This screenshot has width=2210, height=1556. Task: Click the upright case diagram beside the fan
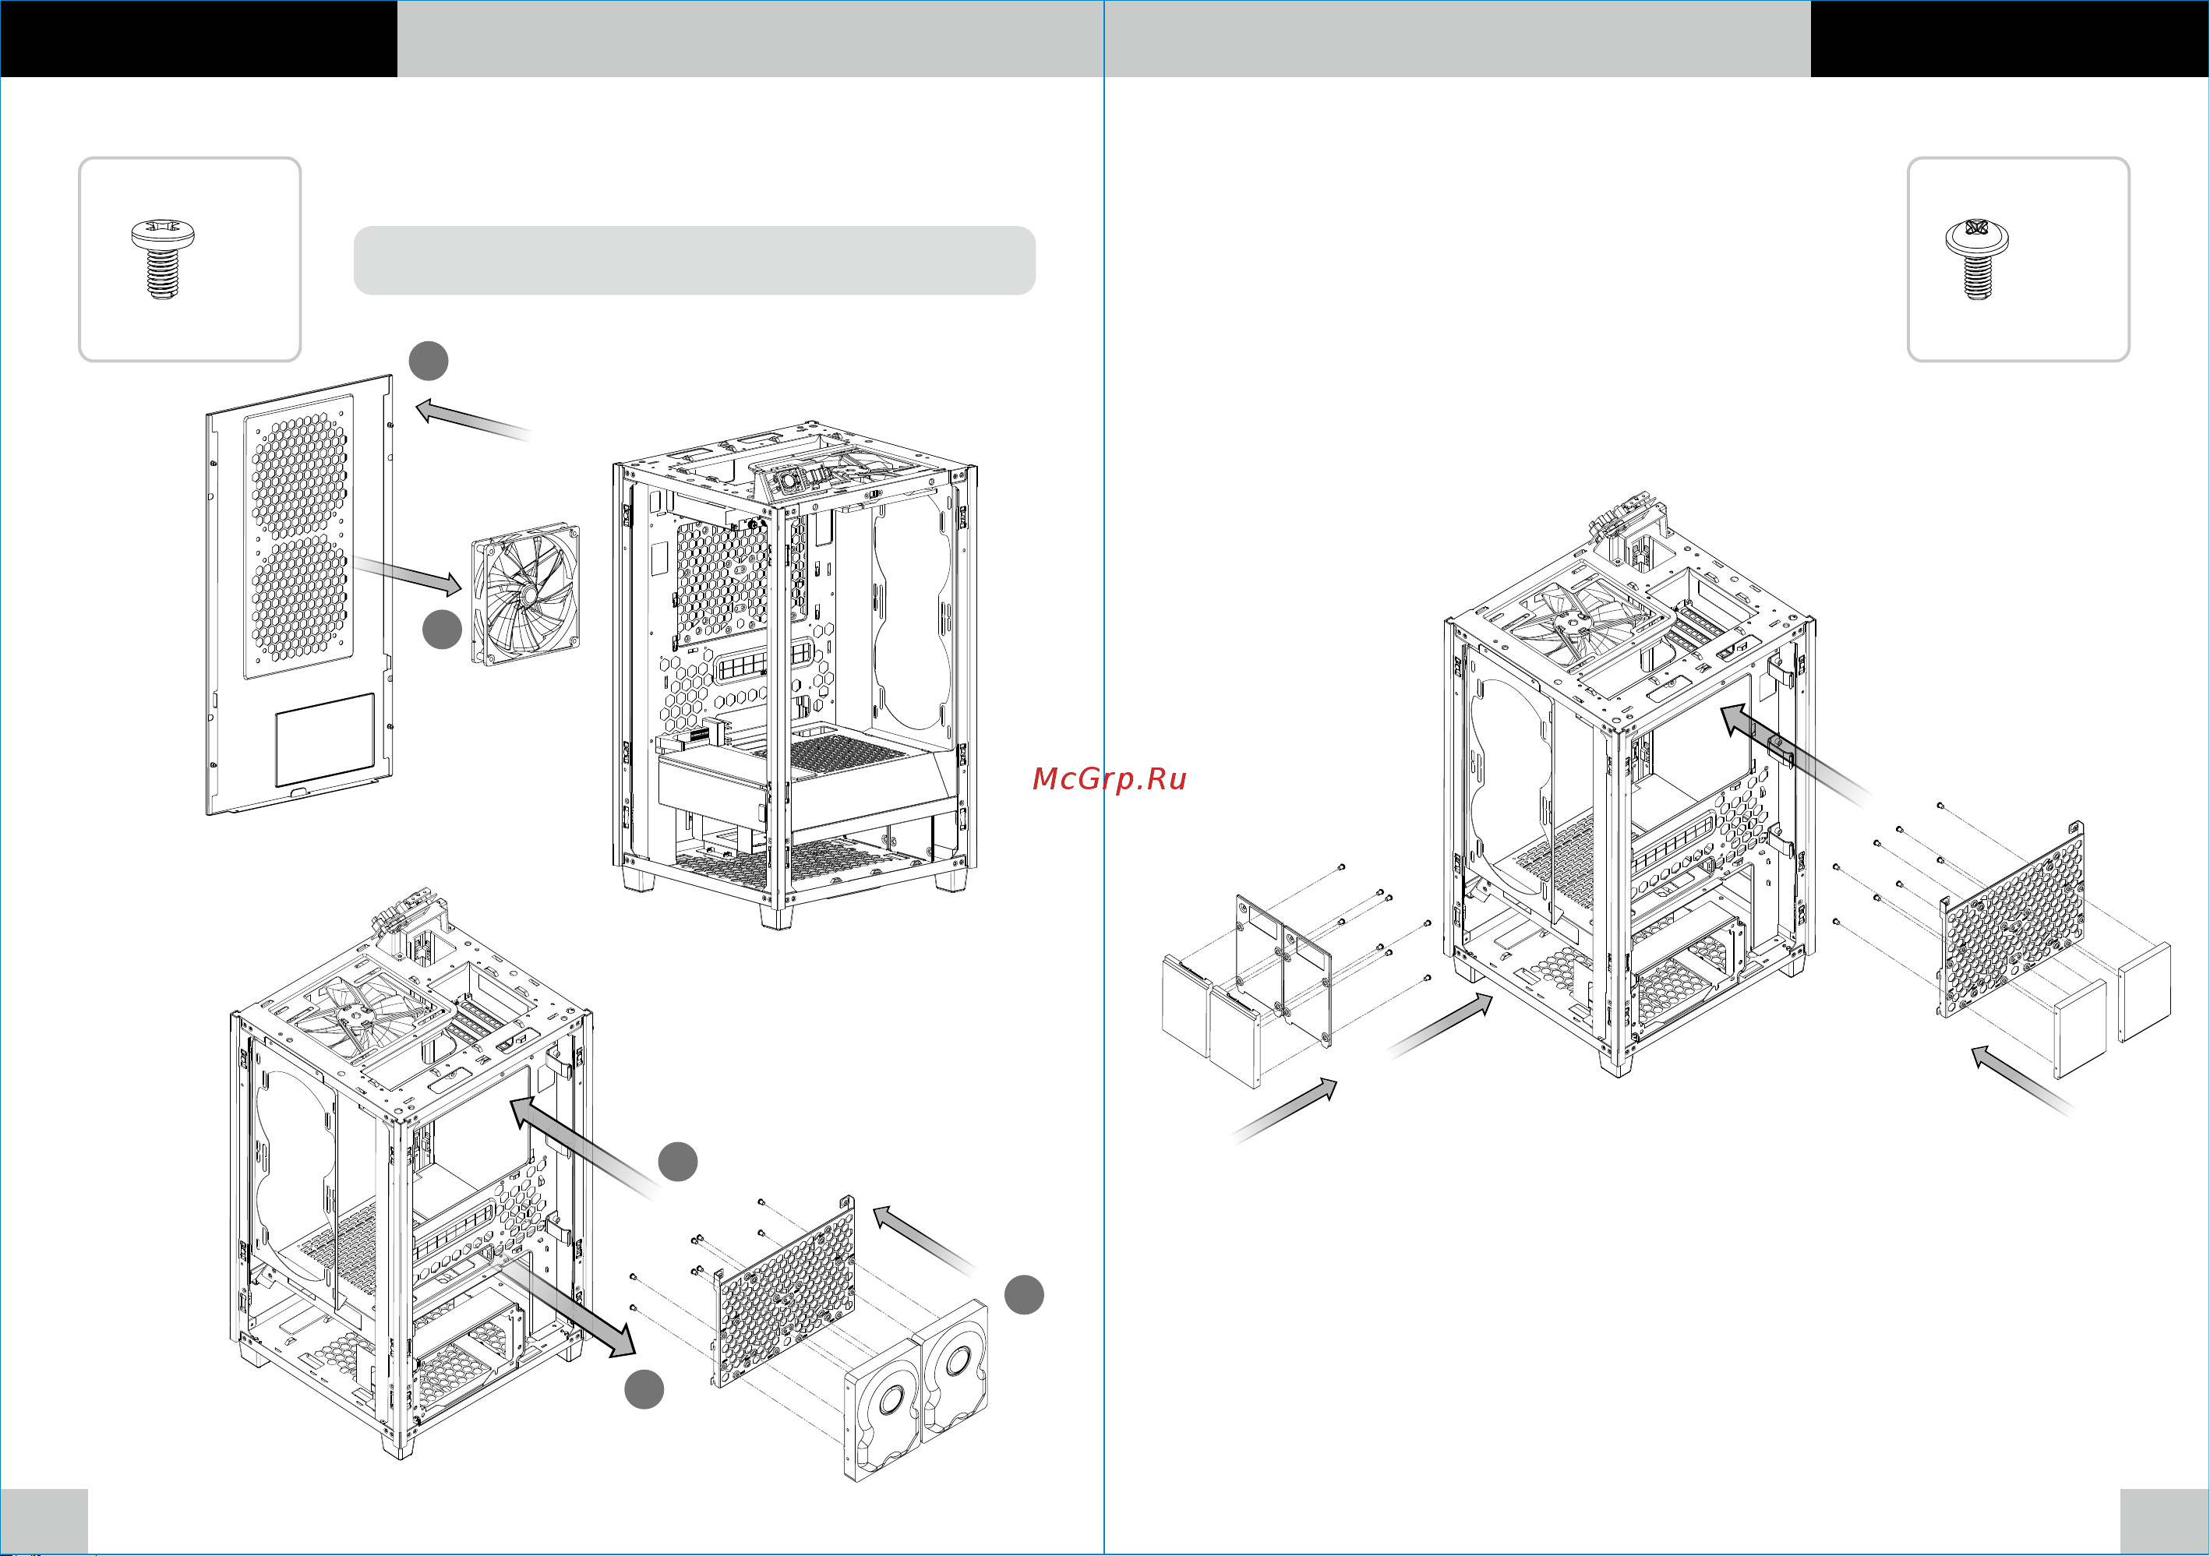(x=795, y=675)
